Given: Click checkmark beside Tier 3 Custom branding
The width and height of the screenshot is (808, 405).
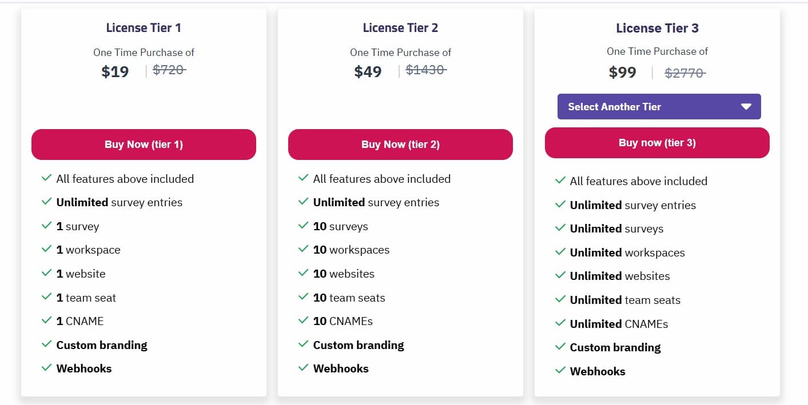Looking at the screenshot, I should click(x=560, y=347).
